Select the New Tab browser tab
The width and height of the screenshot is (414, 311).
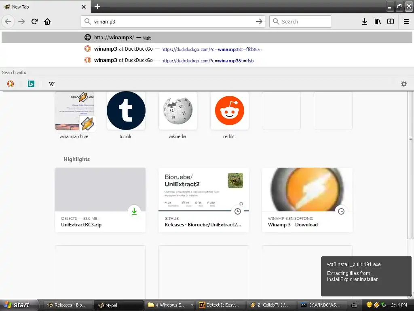(45, 7)
